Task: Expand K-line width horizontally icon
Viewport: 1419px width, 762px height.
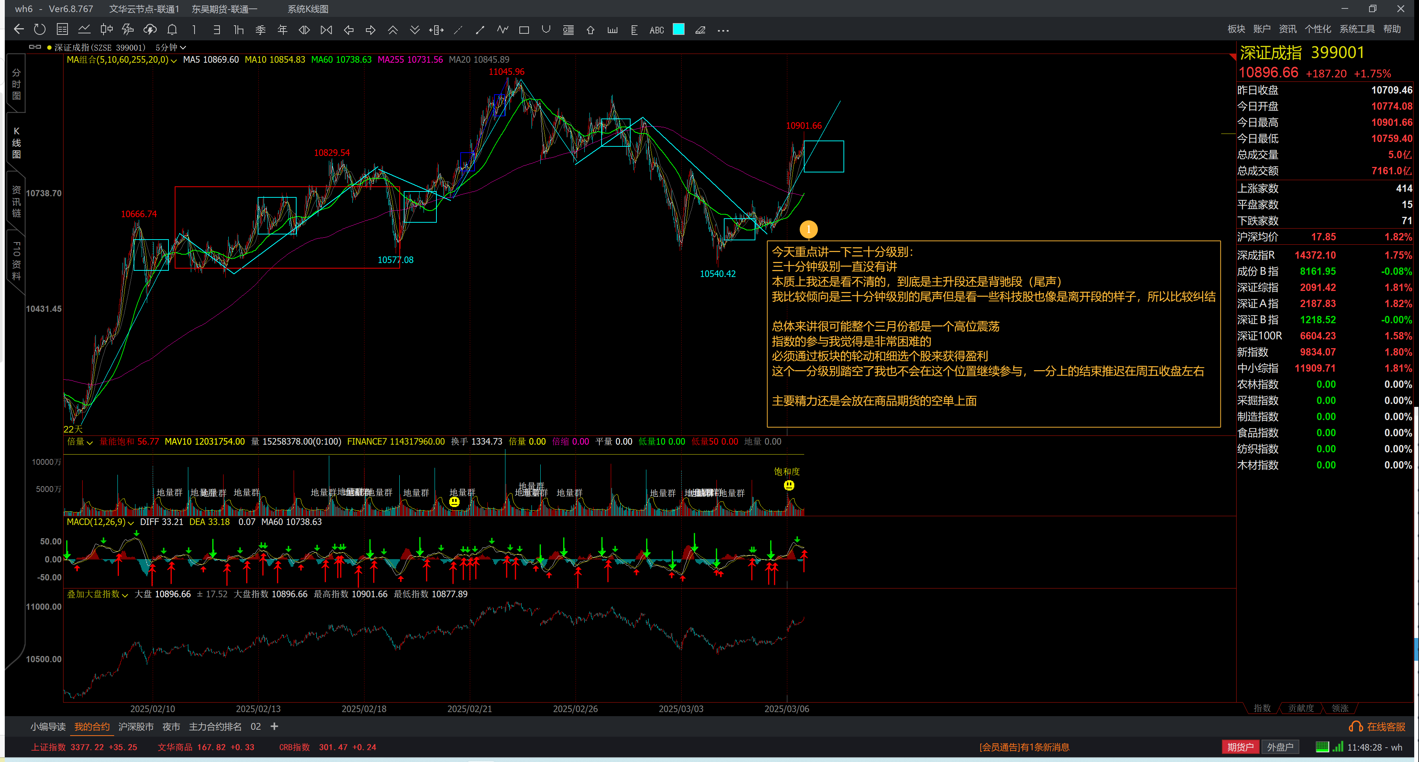Action: 304,30
